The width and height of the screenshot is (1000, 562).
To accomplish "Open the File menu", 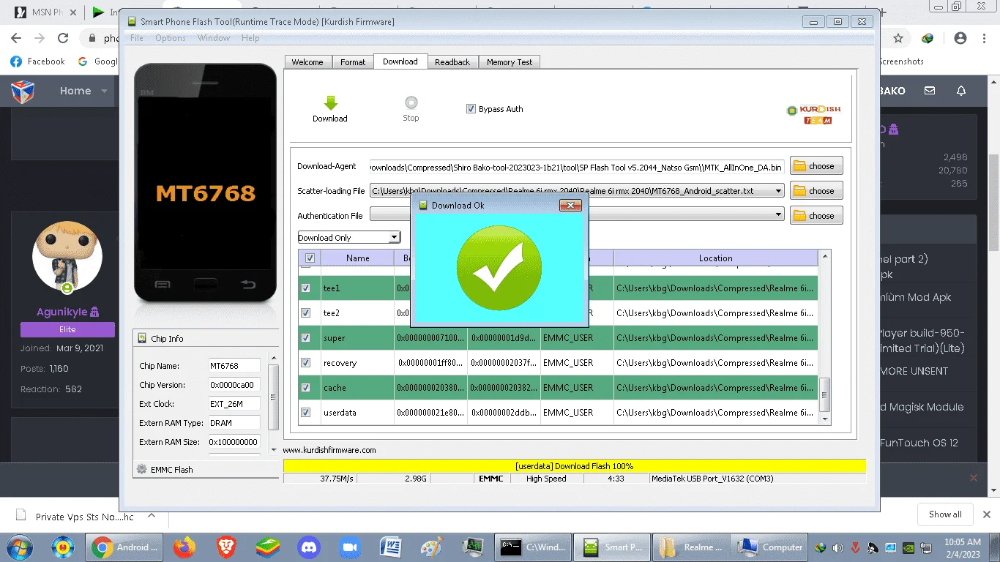I will pyautogui.click(x=137, y=38).
